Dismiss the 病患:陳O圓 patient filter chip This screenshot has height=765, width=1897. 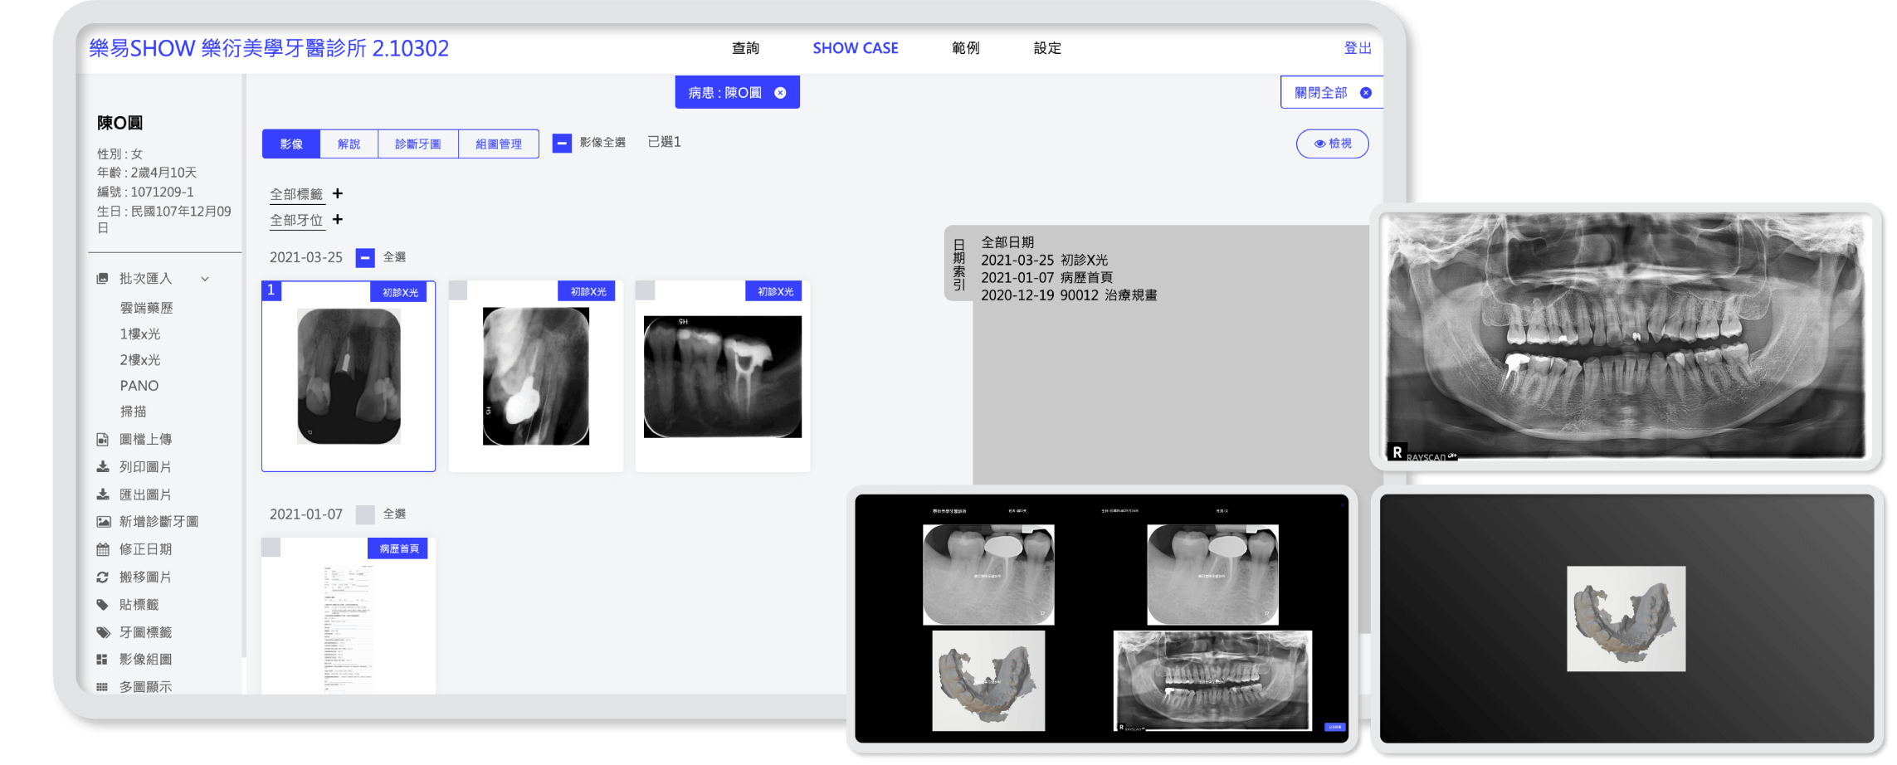coord(778,93)
